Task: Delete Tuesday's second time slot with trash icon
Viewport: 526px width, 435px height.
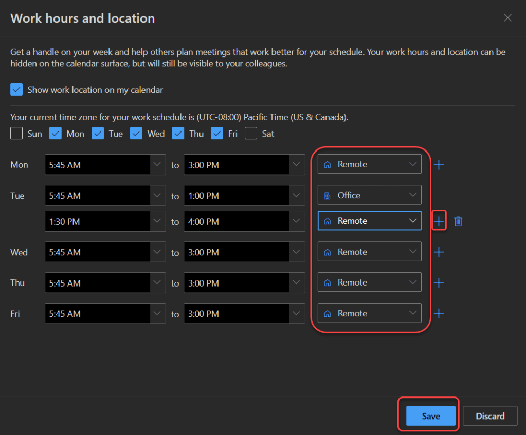Action: pyautogui.click(x=458, y=221)
